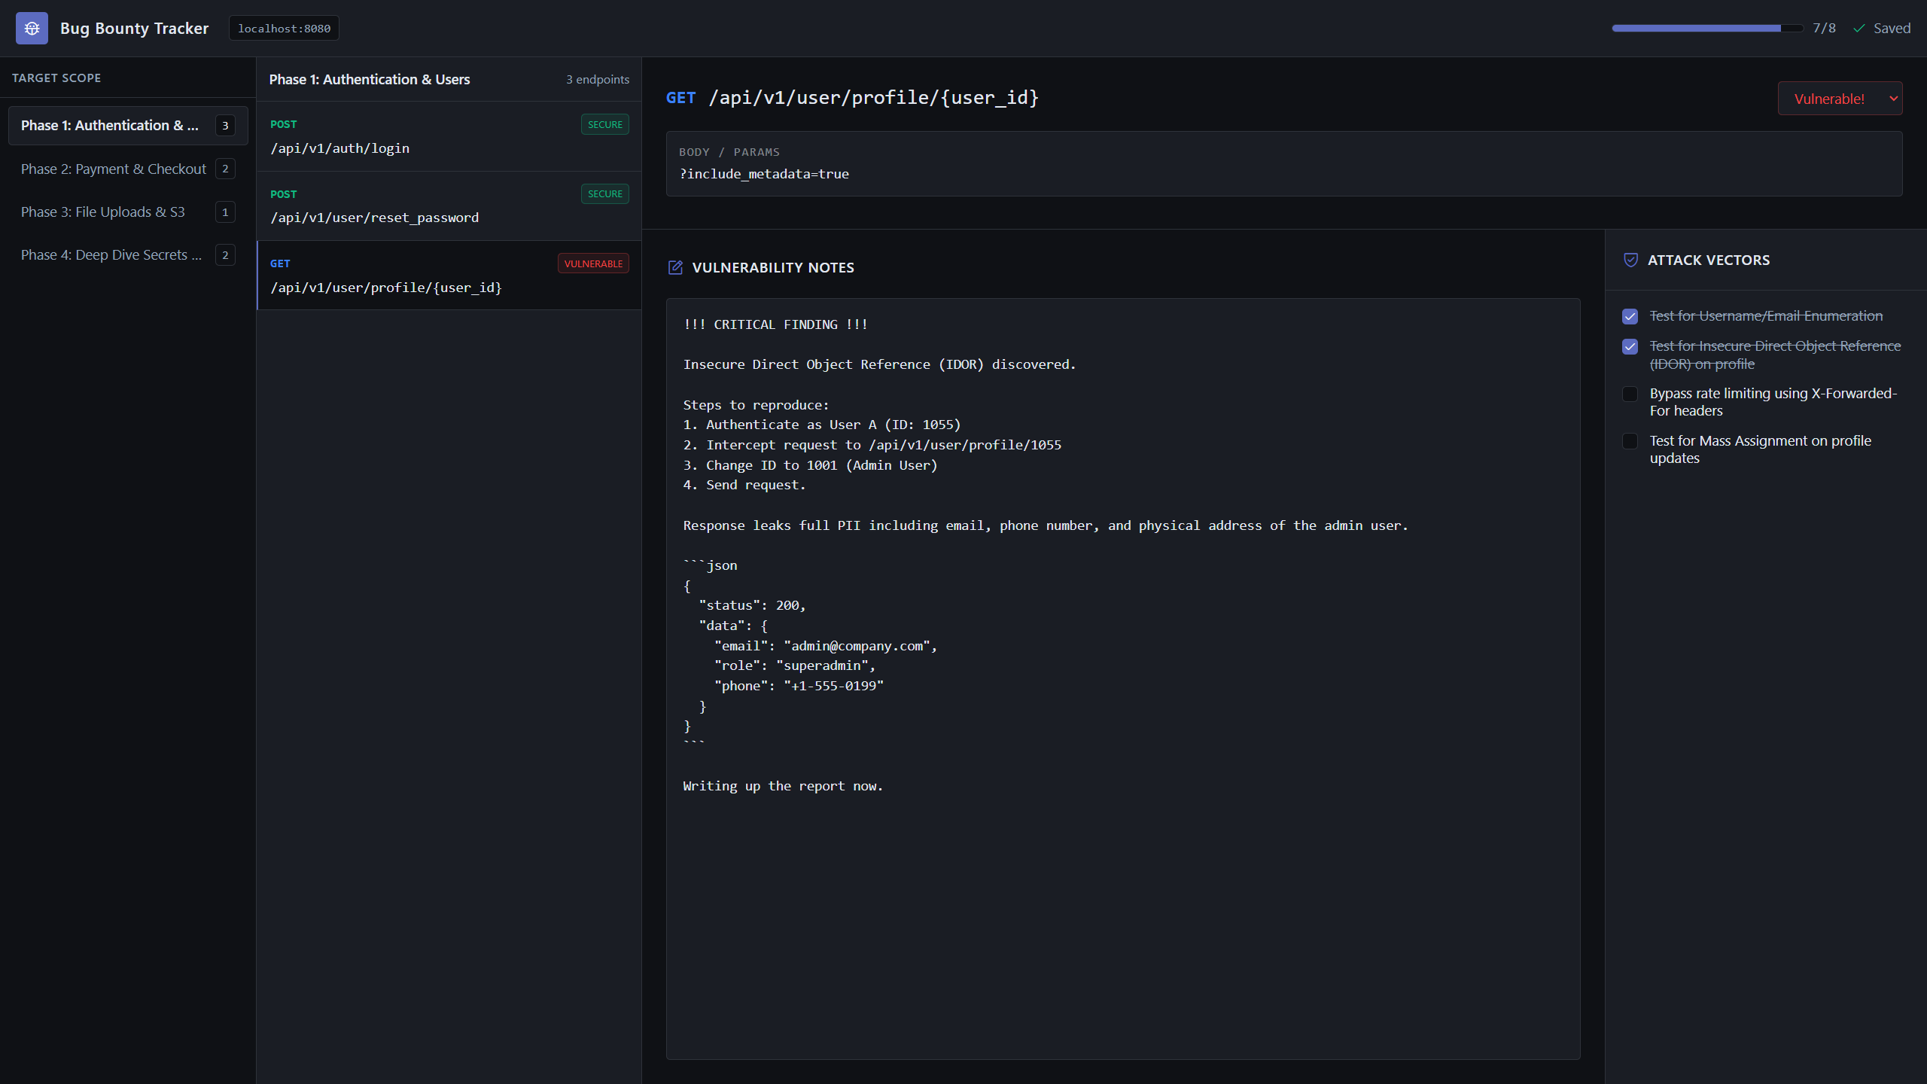1927x1084 pixels.
Task: Click the '7/8' progress text
Action: (1824, 29)
